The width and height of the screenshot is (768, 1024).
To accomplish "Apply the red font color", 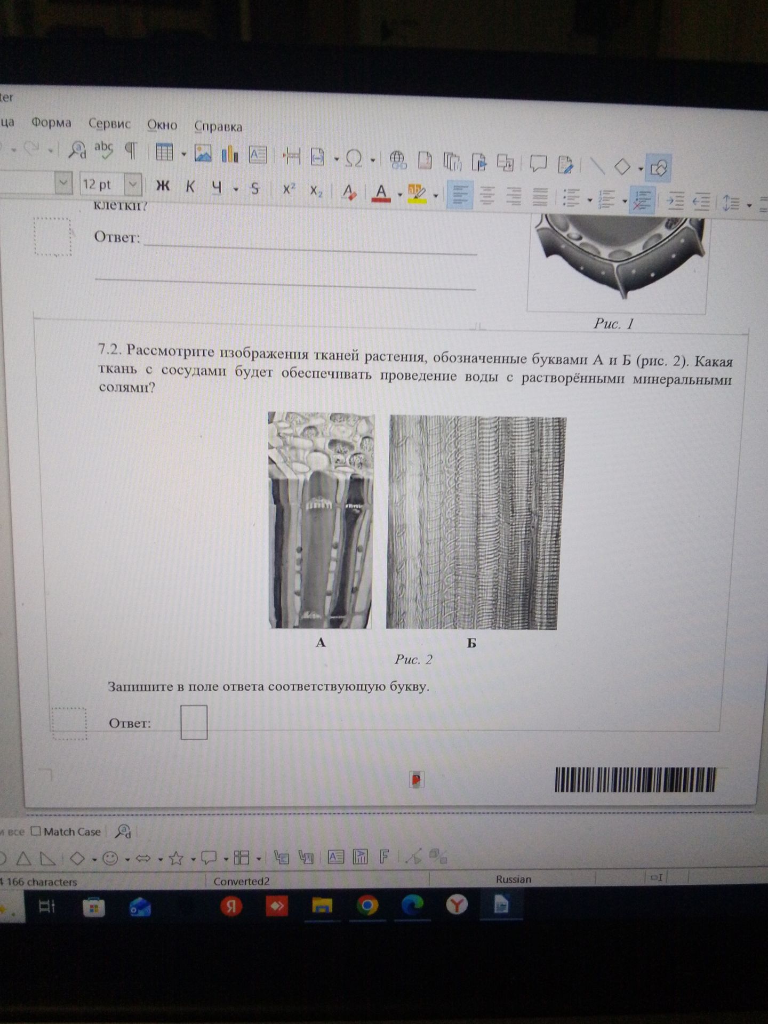I will [x=381, y=193].
